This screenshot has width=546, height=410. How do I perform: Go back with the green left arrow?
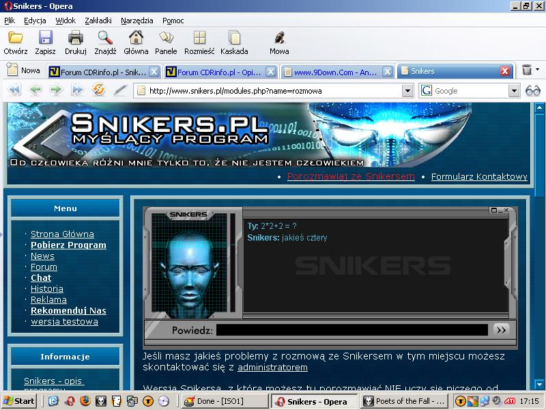(x=35, y=90)
